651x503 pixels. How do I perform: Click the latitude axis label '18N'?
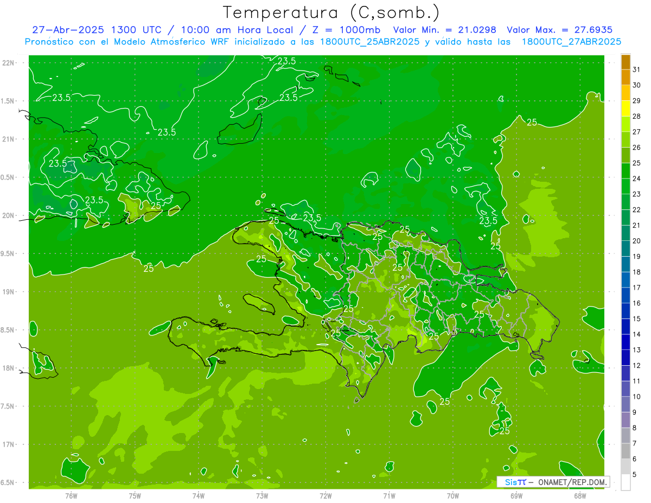click(9, 368)
